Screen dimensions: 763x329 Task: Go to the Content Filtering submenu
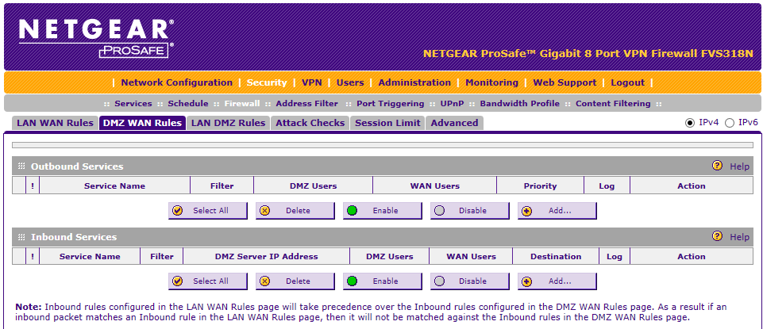[613, 104]
